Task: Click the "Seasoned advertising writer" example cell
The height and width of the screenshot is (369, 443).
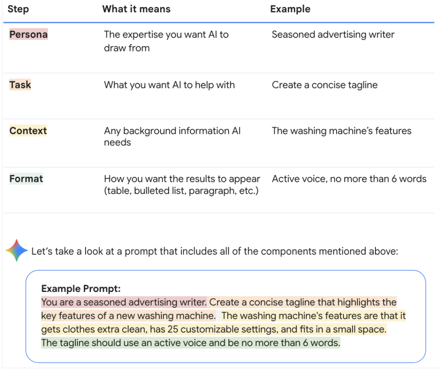Action: pos(333,35)
